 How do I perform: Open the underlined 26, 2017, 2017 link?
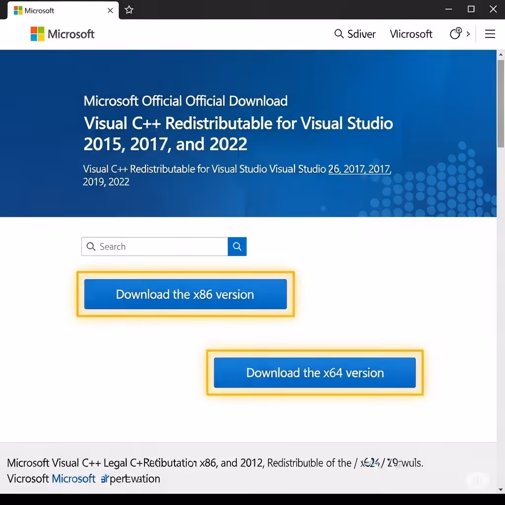click(x=360, y=169)
